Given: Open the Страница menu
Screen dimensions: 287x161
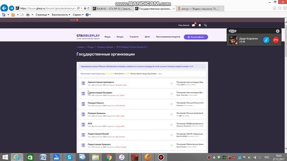Looking at the screenshot, I should [42, 15].
